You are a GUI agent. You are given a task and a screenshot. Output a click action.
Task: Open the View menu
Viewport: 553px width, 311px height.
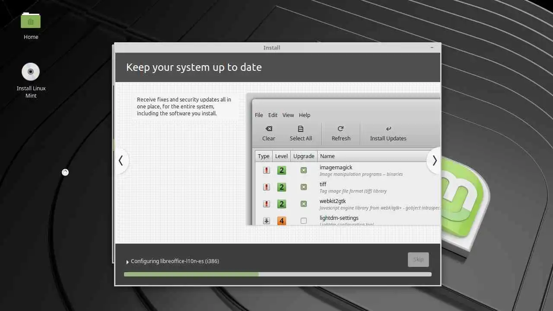288,115
